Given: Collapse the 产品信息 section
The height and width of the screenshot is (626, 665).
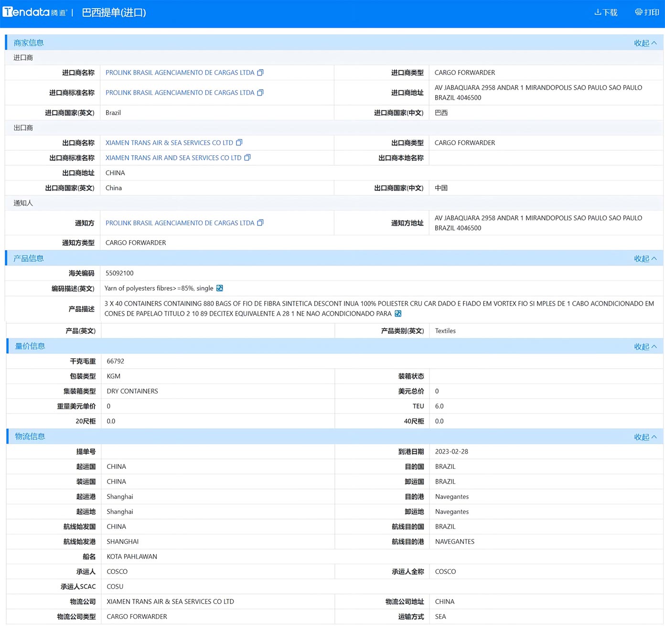Looking at the screenshot, I should point(645,259).
